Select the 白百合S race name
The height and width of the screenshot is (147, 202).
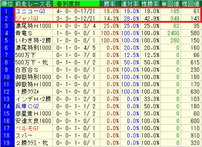[26, 70]
